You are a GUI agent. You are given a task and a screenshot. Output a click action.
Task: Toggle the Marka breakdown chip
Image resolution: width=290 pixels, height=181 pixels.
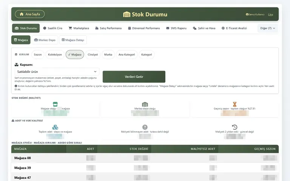108,54
